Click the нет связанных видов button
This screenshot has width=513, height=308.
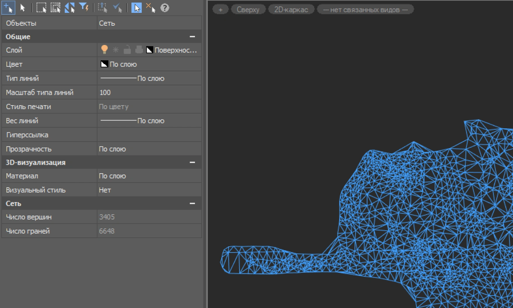(x=365, y=10)
